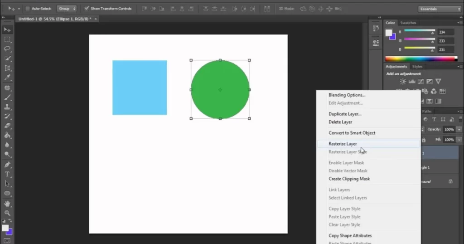Select the Hand tool

7,204
